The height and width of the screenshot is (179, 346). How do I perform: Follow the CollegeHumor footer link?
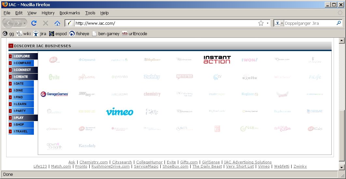pos(150,162)
